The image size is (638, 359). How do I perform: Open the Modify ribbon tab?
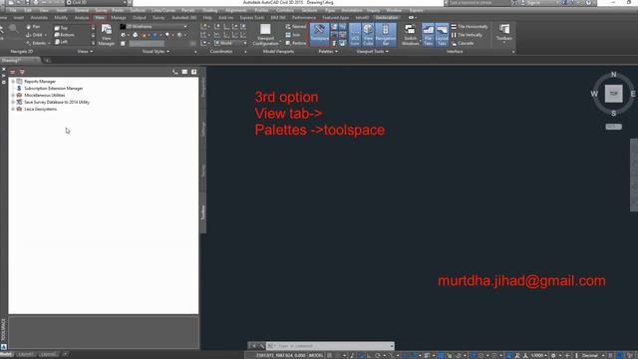point(61,18)
